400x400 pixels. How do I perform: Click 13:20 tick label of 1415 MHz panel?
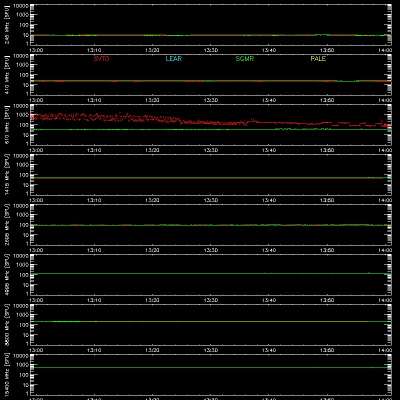tap(152, 200)
